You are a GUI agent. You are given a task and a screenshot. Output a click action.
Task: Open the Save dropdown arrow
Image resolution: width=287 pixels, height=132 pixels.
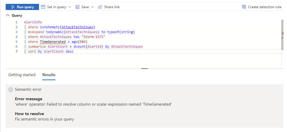tap(92, 7)
